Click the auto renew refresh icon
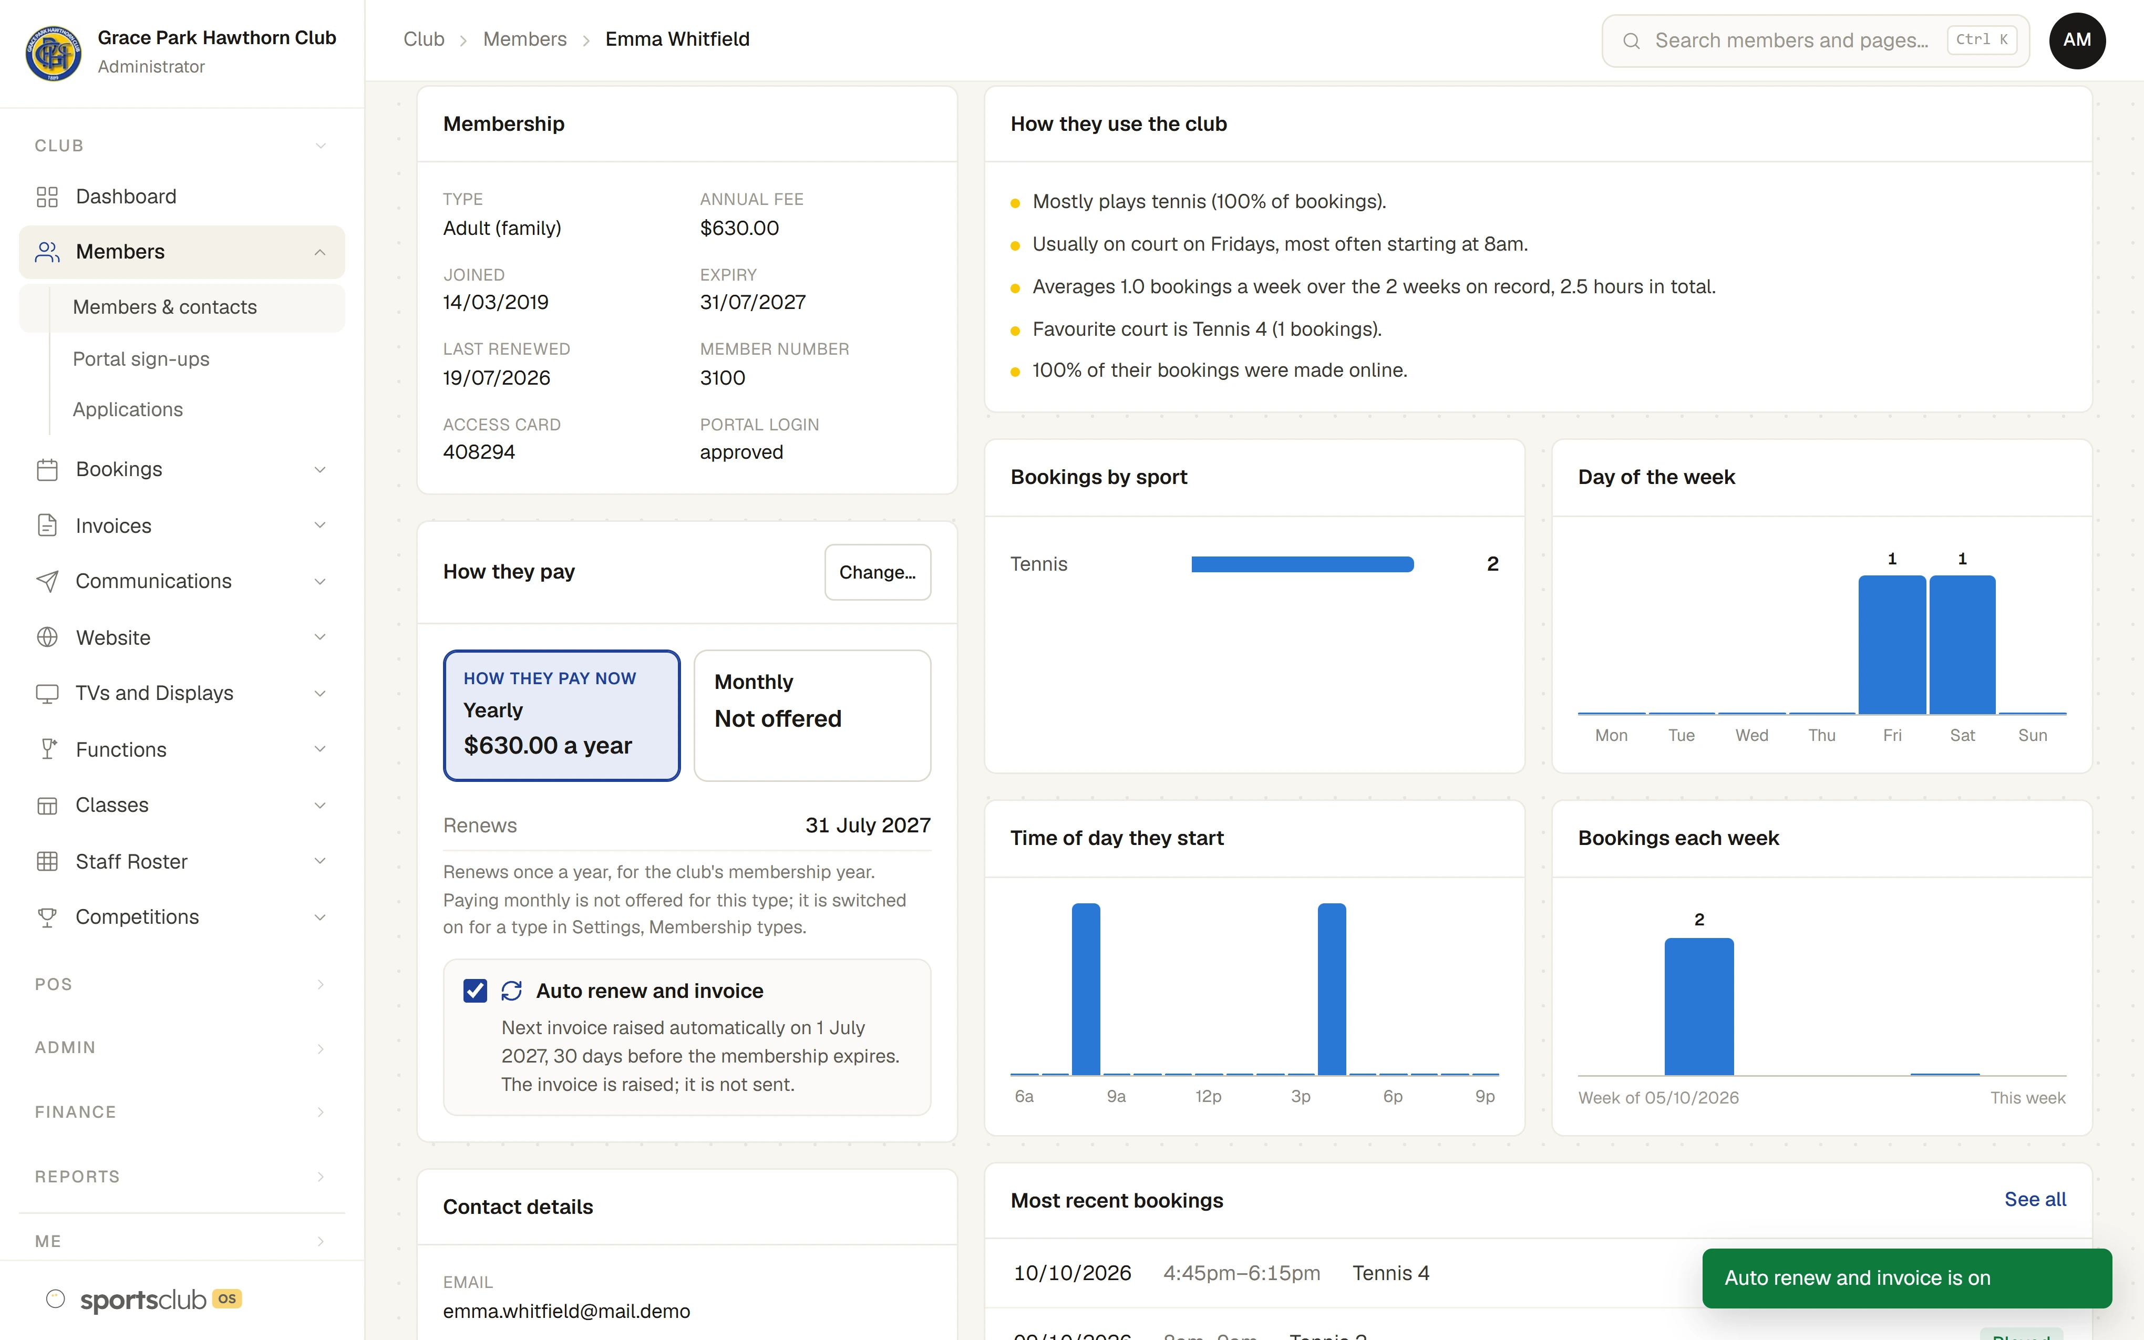 point(511,991)
